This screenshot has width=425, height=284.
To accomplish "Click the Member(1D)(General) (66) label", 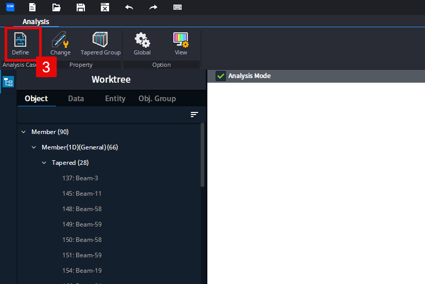I will pyautogui.click(x=80, y=147).
